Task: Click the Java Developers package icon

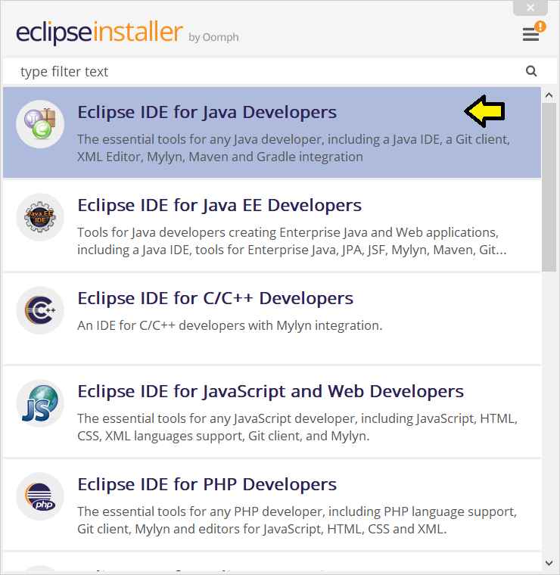Action: [40, 124]
